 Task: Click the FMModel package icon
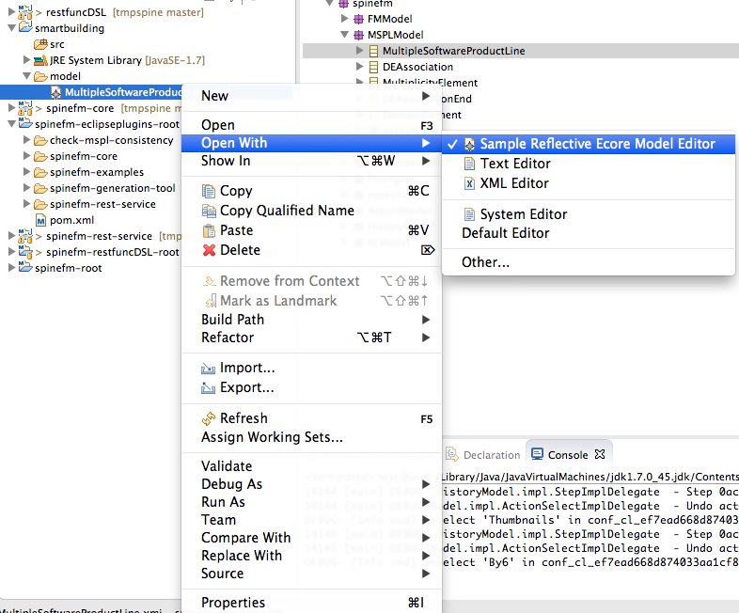click(x=358, y=19)
